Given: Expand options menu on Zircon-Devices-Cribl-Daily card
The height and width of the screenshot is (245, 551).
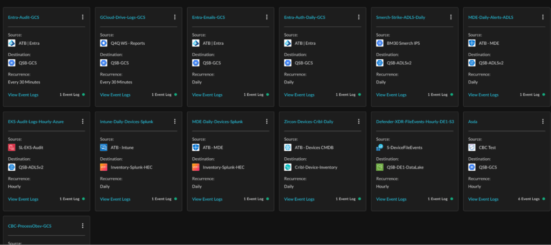Looking at the screenshot, I should tap(359, 122).
